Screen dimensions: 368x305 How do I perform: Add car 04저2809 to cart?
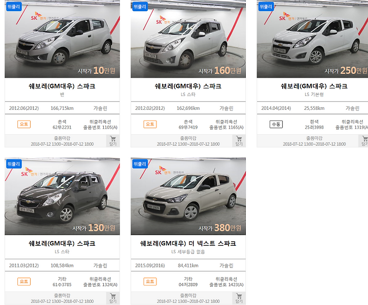pos(239,298)
